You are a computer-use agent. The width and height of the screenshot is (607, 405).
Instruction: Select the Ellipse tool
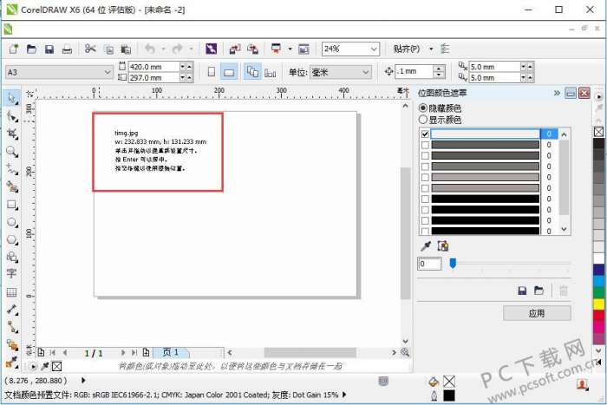pos(12,222)
